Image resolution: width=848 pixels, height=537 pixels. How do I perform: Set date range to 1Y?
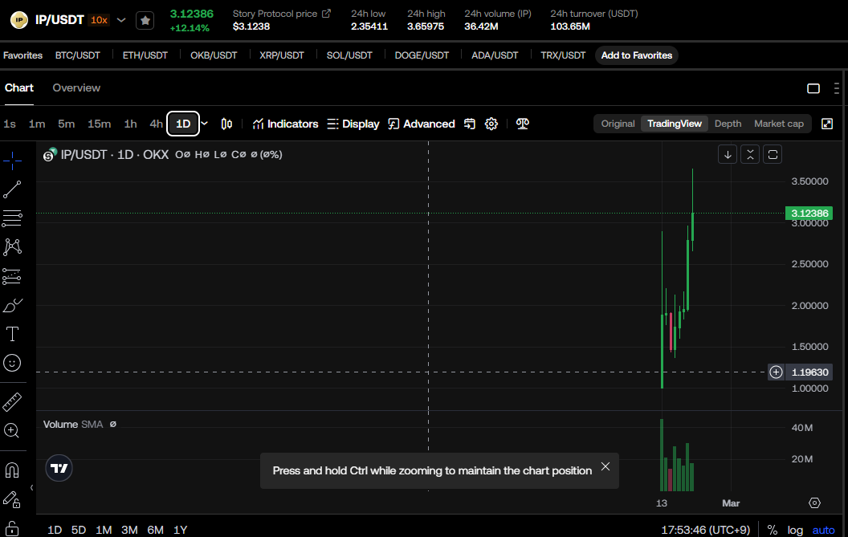tap(180, 530)
